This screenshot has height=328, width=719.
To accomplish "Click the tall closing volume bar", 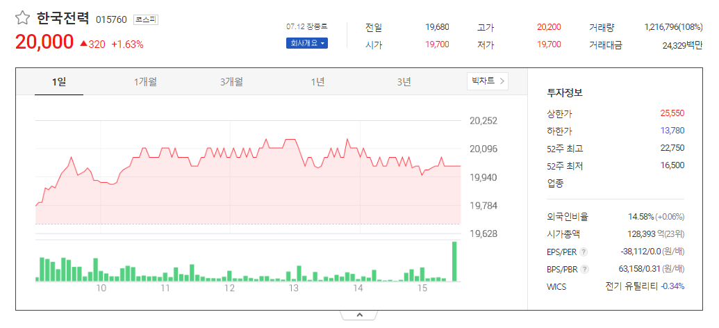I will pyautogui.click(x=454, y=261).
